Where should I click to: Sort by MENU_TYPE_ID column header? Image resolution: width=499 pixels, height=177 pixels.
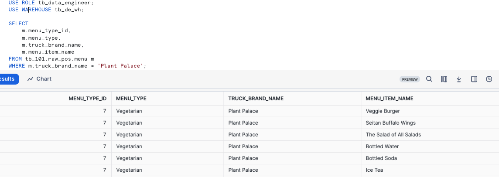[x=87, y=99]
